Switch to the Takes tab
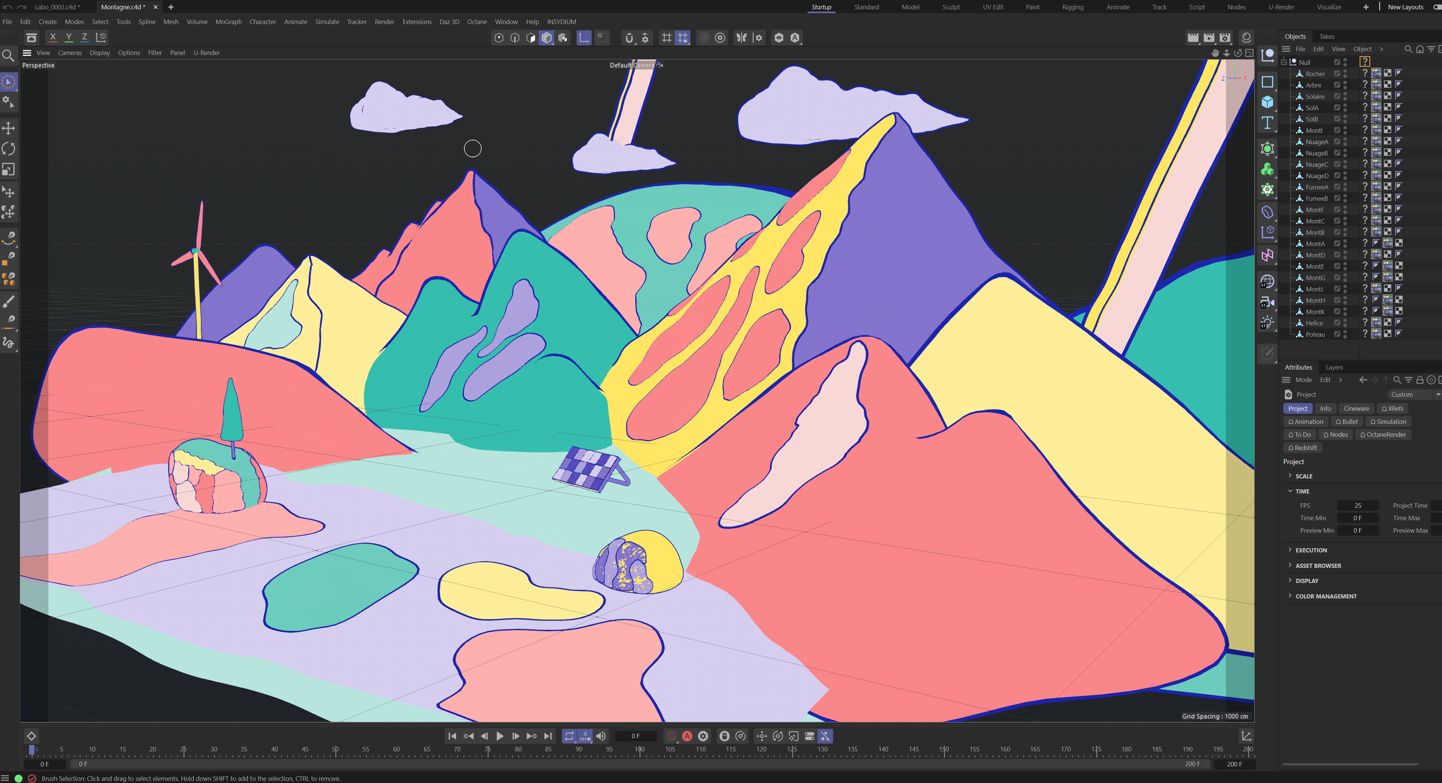Viewport: 1442px width, 783px height. point(1327,36)
